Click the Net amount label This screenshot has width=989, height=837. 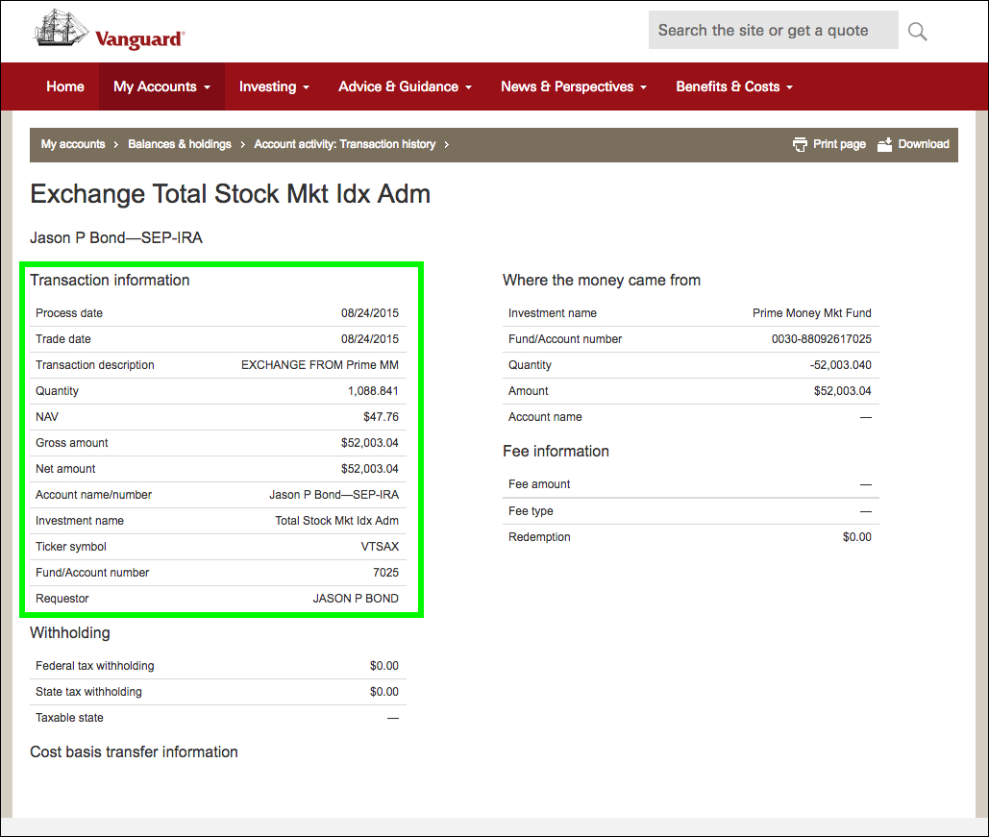click(65, 469)
